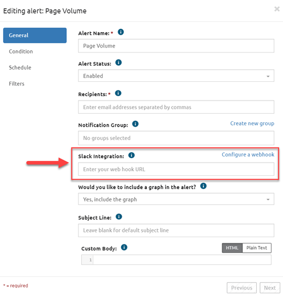Open the Slack Integration info icon
The height and width of the screenshot is (296, 283).
coord(131,155)
